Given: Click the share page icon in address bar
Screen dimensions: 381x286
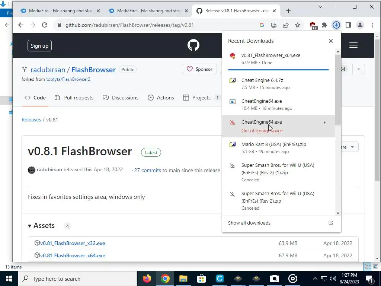Looking at the screenshot, I should pyautogui.click(x=286, y=25).
